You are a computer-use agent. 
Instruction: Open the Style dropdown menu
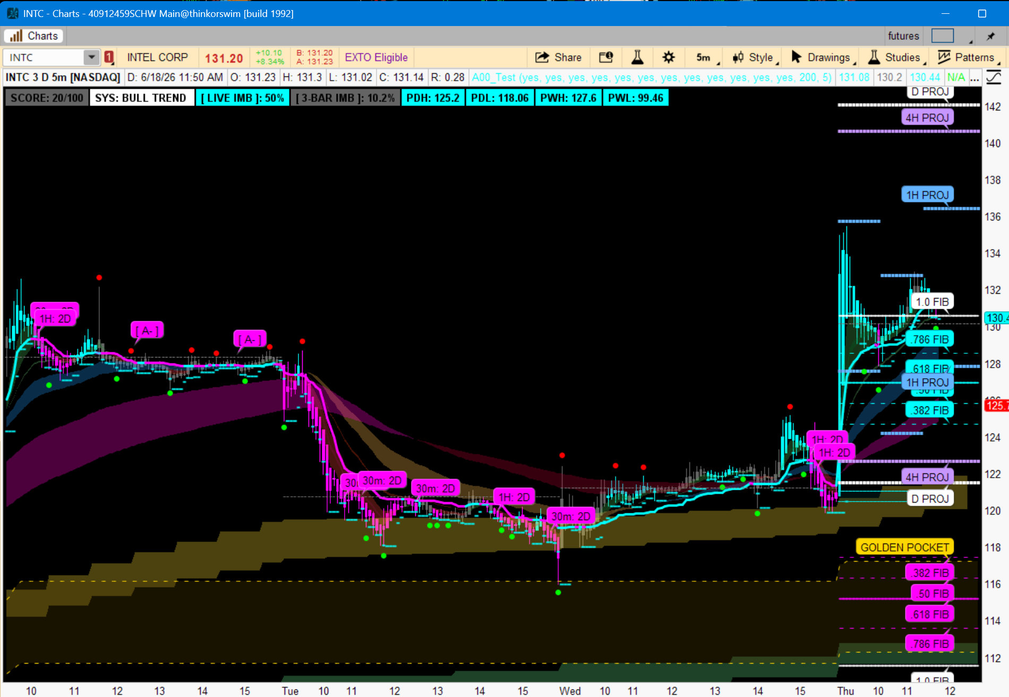pyautogui.click(x=755, y=57)
